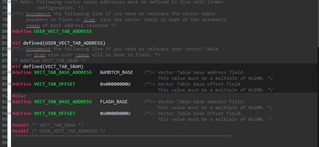Viewport: 319px width, 147px height.
Task: Click USER_VECT_TAB_ADDRESS in the line 80 define
Action: click(x=63, y=31)
